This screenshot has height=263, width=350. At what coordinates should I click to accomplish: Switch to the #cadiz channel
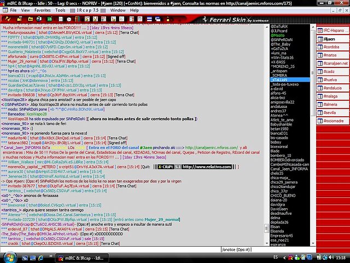point(333,72)
